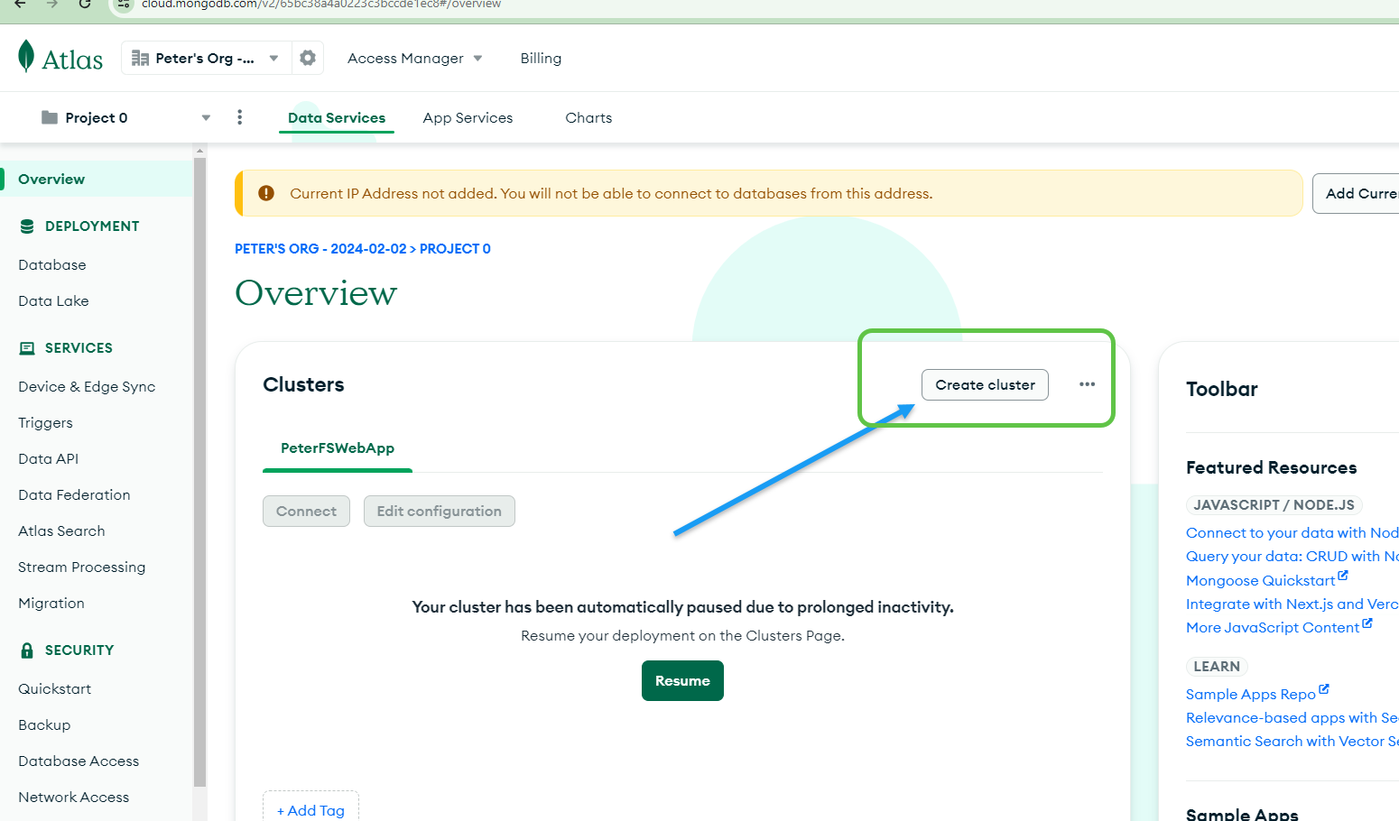The width and height of the screenshot is (1399, 821).
Task: Click the Atlas leaf logo
Action: pyautogui.click(x=26, y=57)
